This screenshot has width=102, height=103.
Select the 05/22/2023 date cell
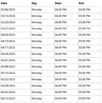click(x=15, y=80)
